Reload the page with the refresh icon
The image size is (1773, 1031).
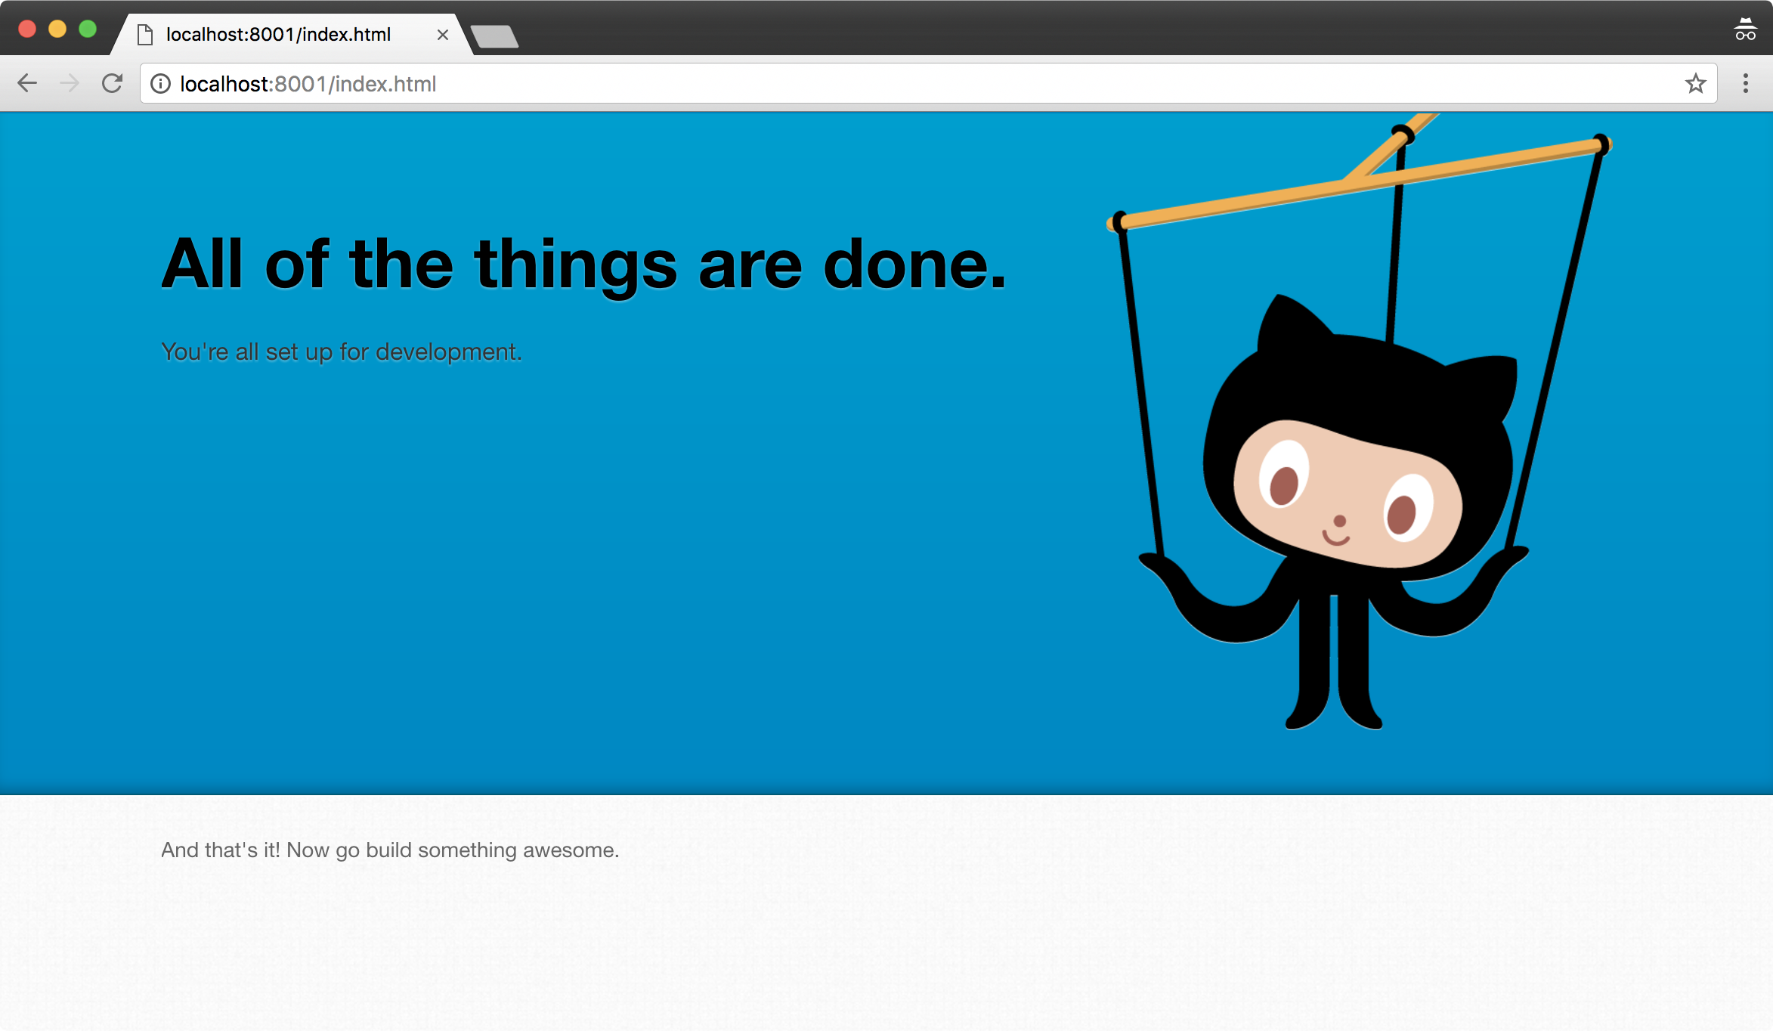pos(112,83)
